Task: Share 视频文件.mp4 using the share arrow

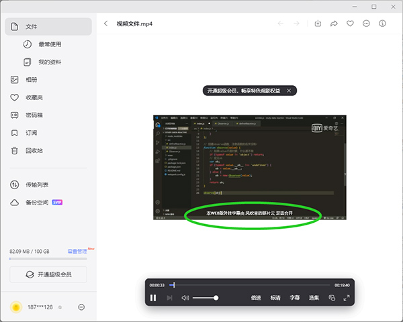Action: click(x=334, y=23)
